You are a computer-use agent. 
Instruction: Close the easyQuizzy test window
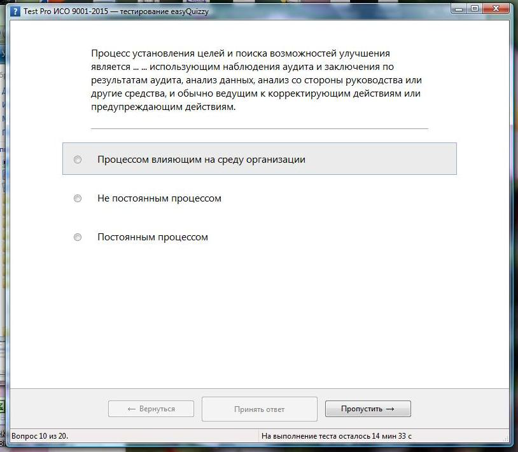point(496,8)
